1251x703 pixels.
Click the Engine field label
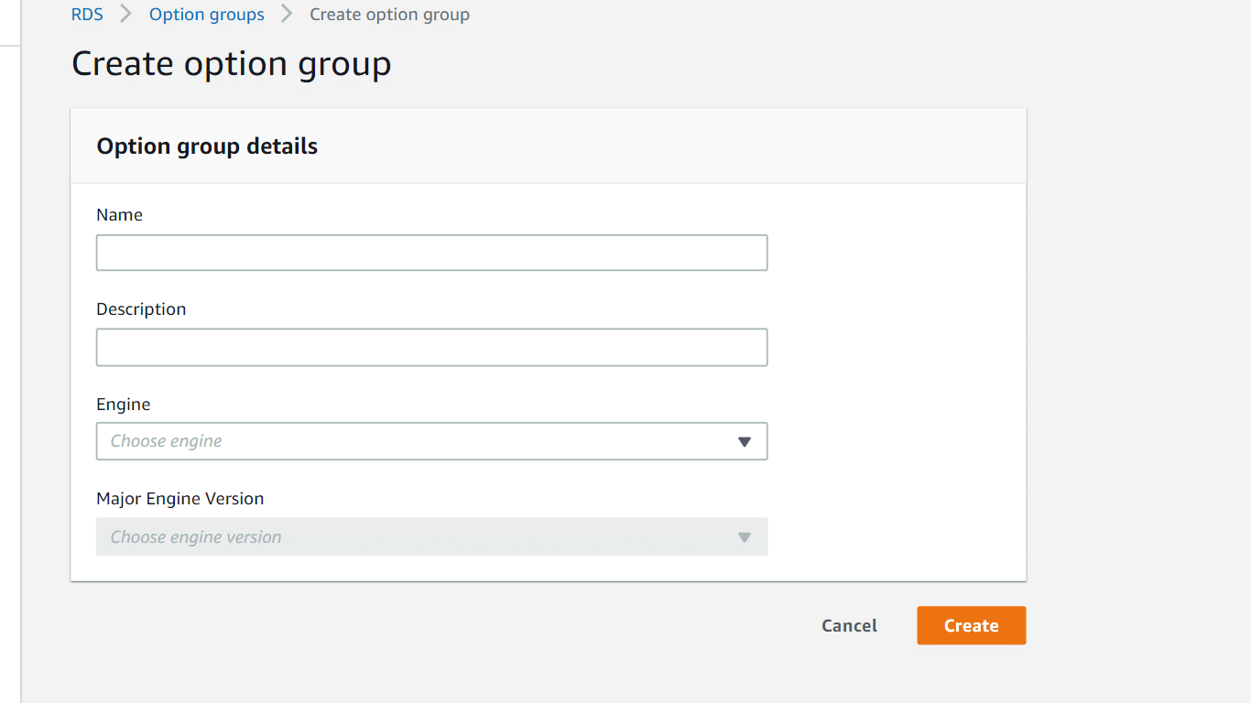[x=123, y=405]
